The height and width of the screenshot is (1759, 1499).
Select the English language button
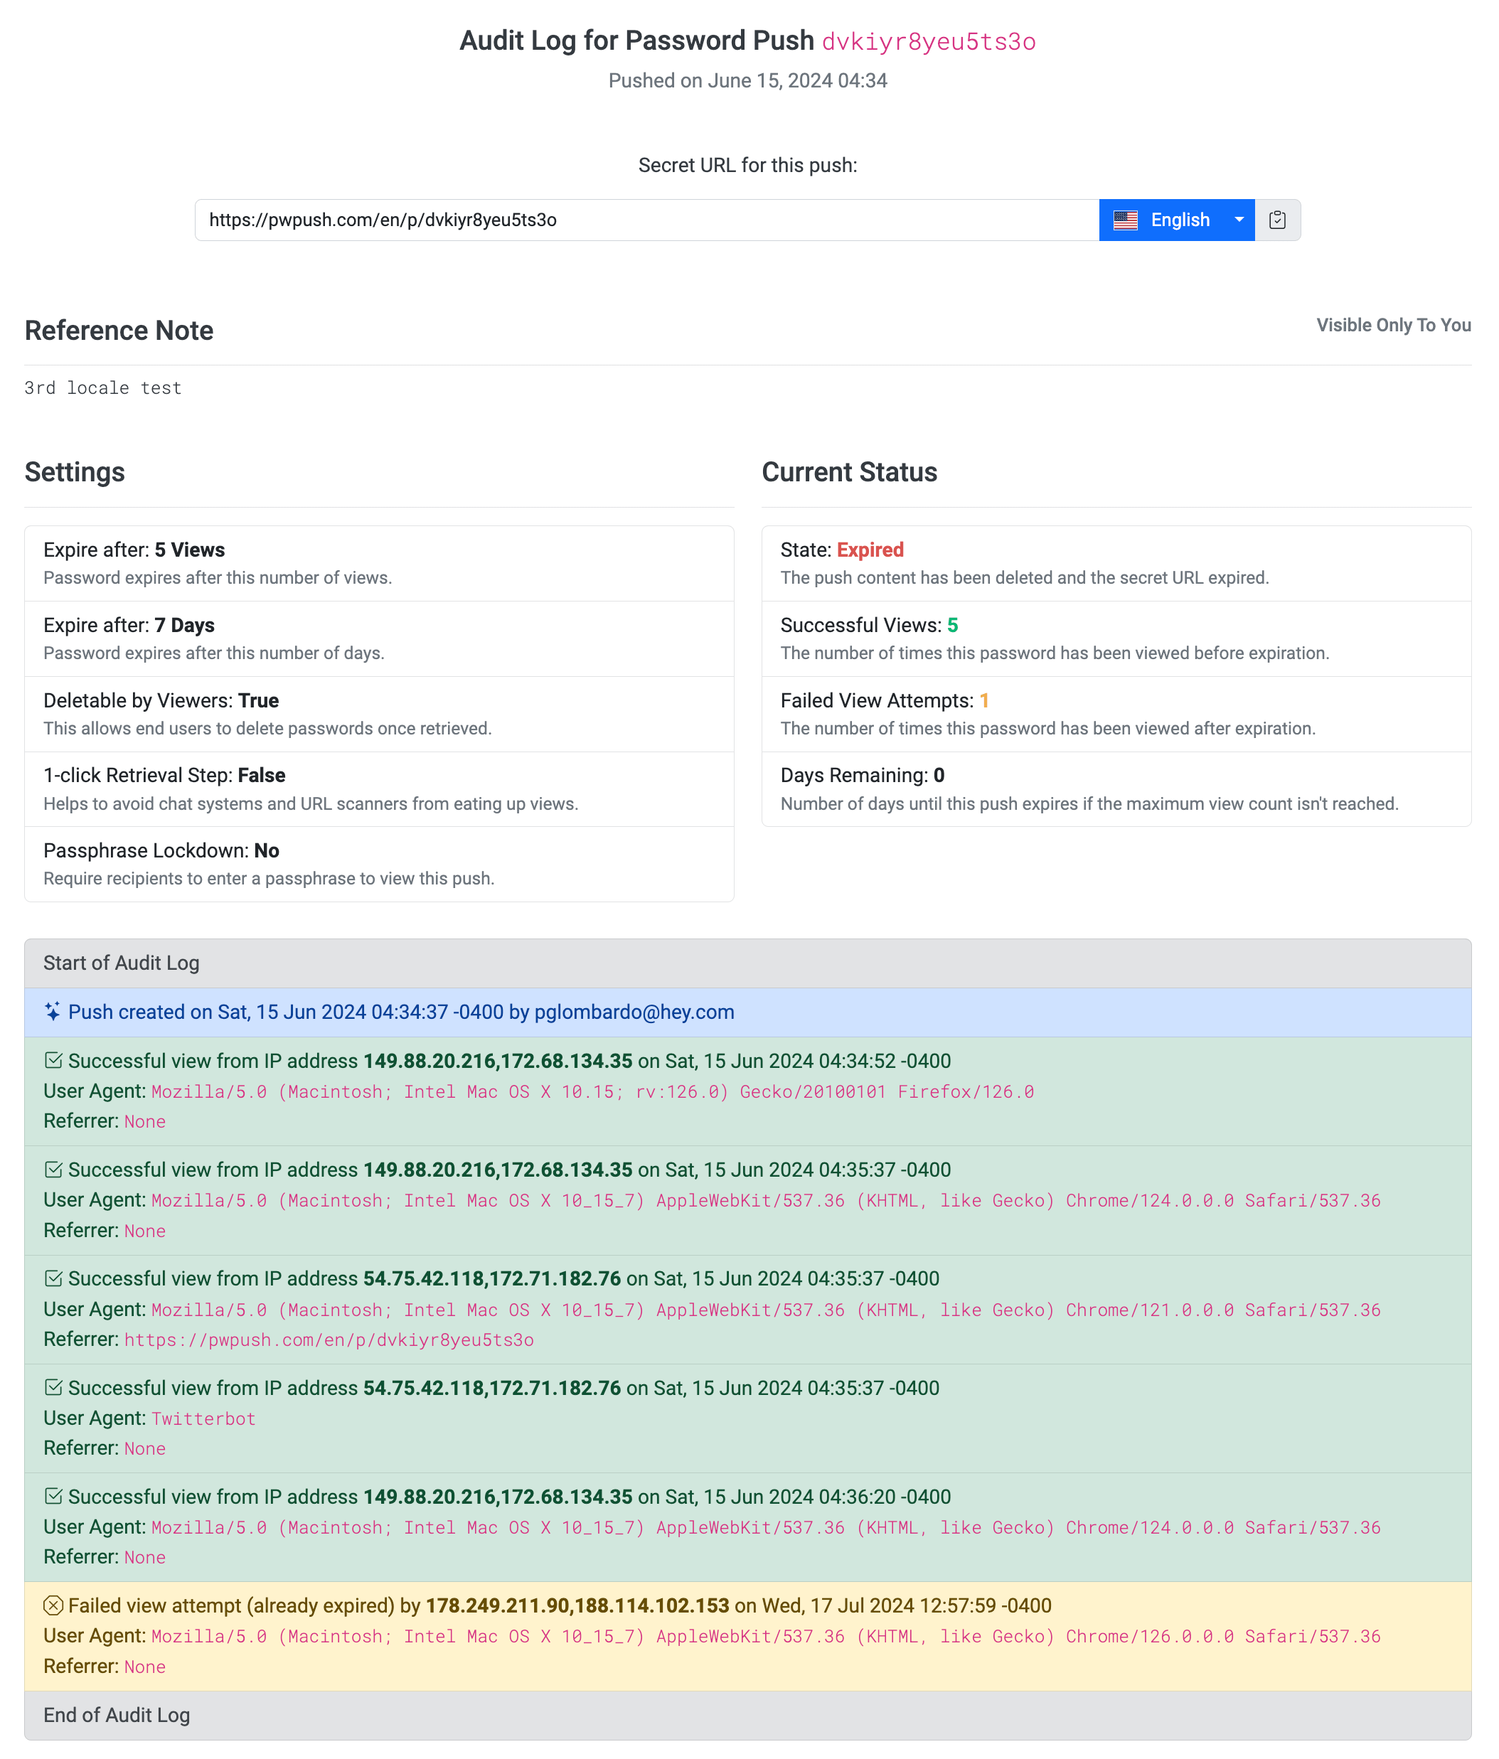1163,220
